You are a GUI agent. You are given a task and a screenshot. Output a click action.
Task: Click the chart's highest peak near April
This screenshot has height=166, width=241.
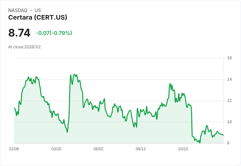point(74,74)
